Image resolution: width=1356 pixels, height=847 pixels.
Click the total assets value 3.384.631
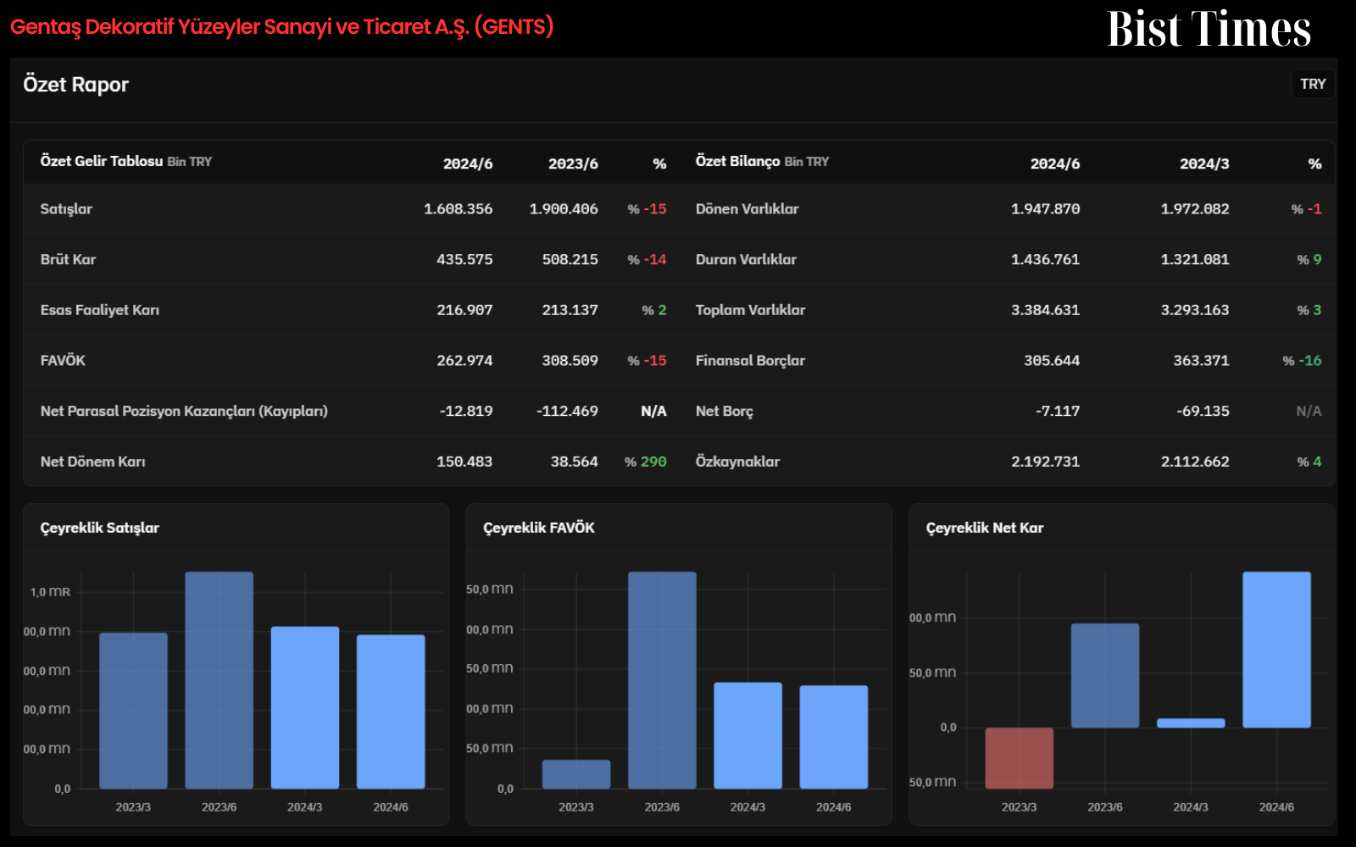(1046, 310)
